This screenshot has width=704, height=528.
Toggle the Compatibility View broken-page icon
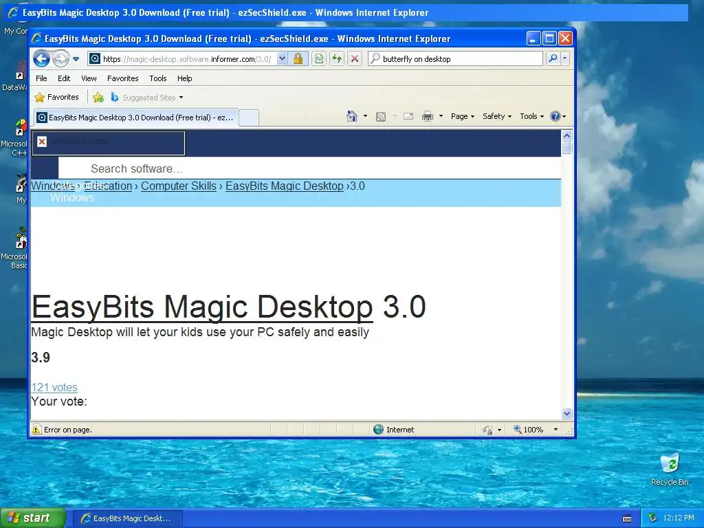click(x=319, y=58)
